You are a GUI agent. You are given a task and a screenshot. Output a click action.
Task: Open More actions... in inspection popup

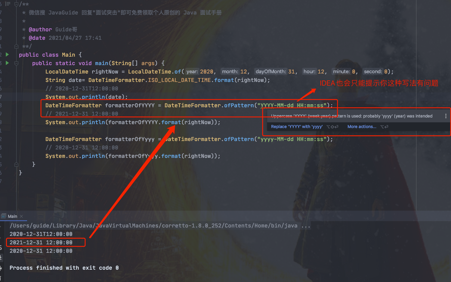click(362, 127)
